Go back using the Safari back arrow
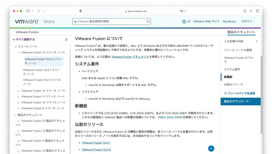Viewport: 272px width, 154px height. (x=38, y=11)
